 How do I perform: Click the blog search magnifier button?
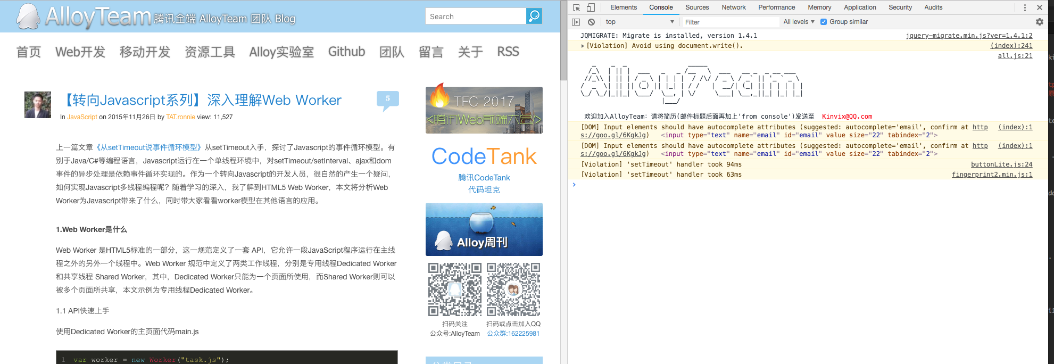(534, 16)
